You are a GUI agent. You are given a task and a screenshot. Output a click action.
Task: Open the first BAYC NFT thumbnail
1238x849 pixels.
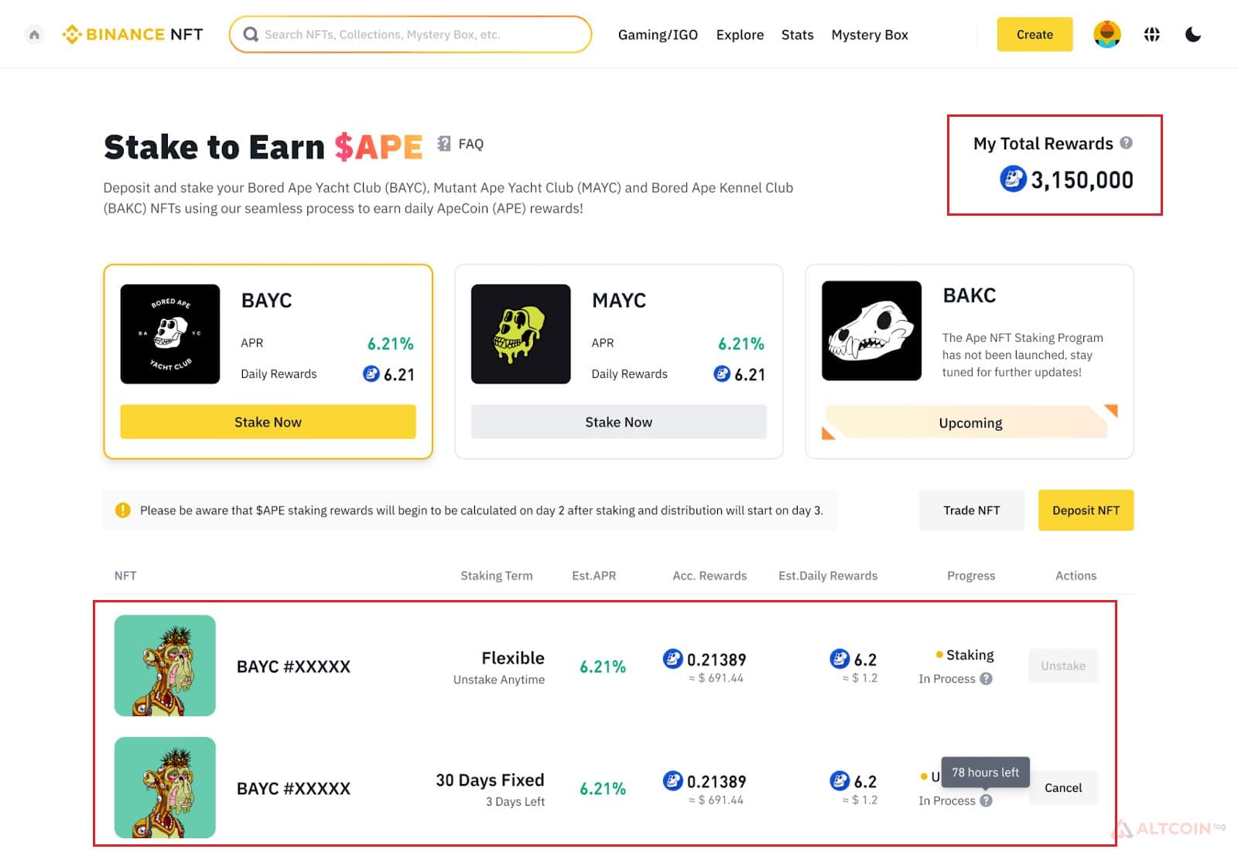click(x=165, y=665)
